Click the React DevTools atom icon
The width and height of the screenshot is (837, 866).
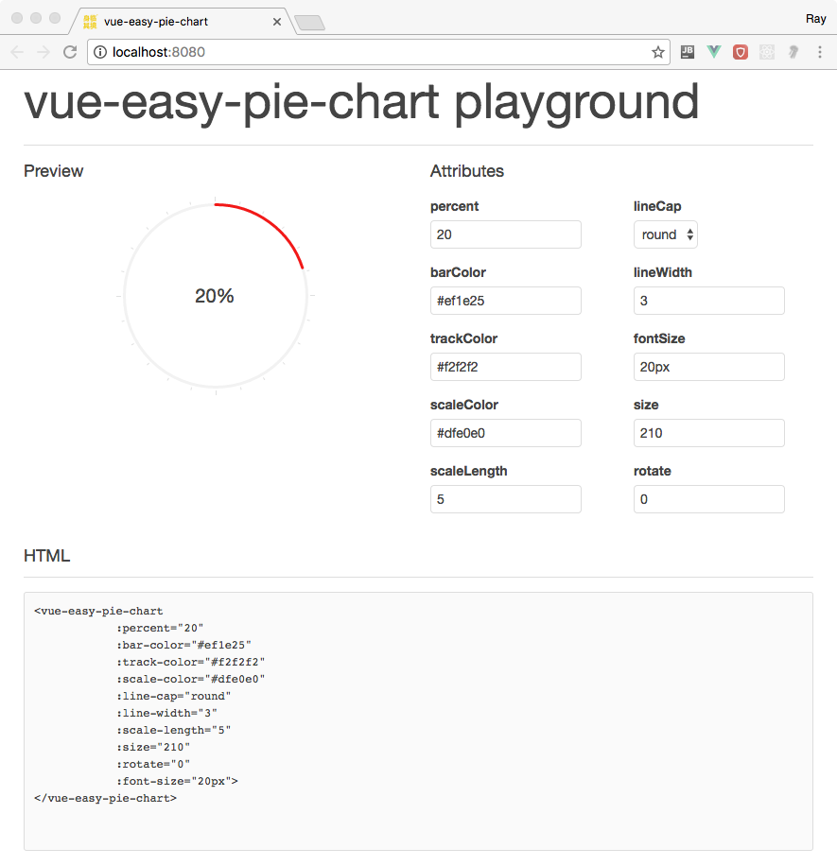coord(766,52)
